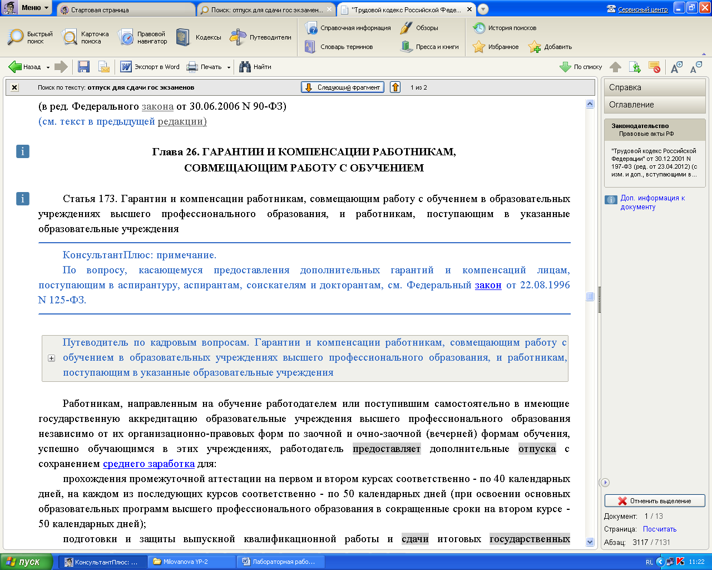Viewport: 712px width, 570px height.
Task: Click По списку green down arrow
Action: click(581, 67)
